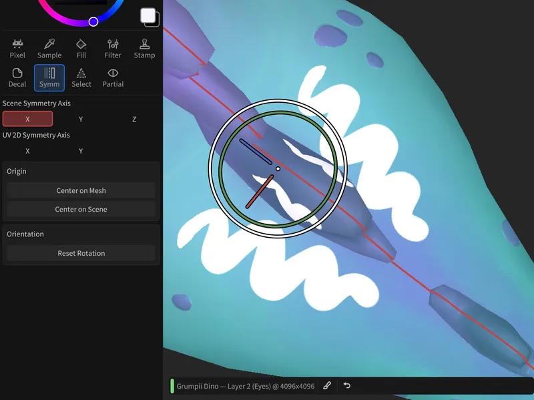
Task: Toggle UV 2D Symmetry X axis
Action: [x=27, y=151]
